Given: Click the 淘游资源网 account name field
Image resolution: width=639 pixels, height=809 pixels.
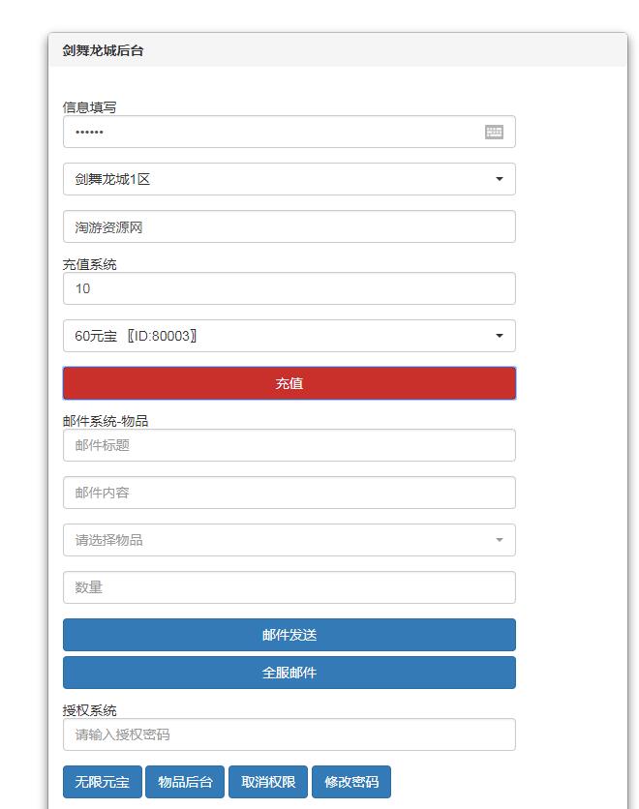Looking at the screenshot, I should click(289, 227).
